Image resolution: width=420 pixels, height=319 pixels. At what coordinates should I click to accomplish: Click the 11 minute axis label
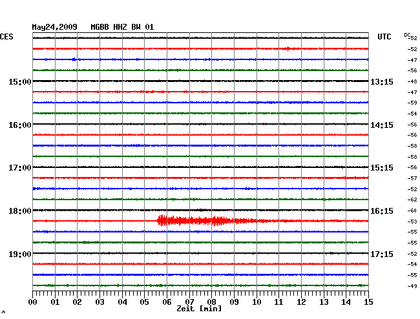[x=278, y=302]
